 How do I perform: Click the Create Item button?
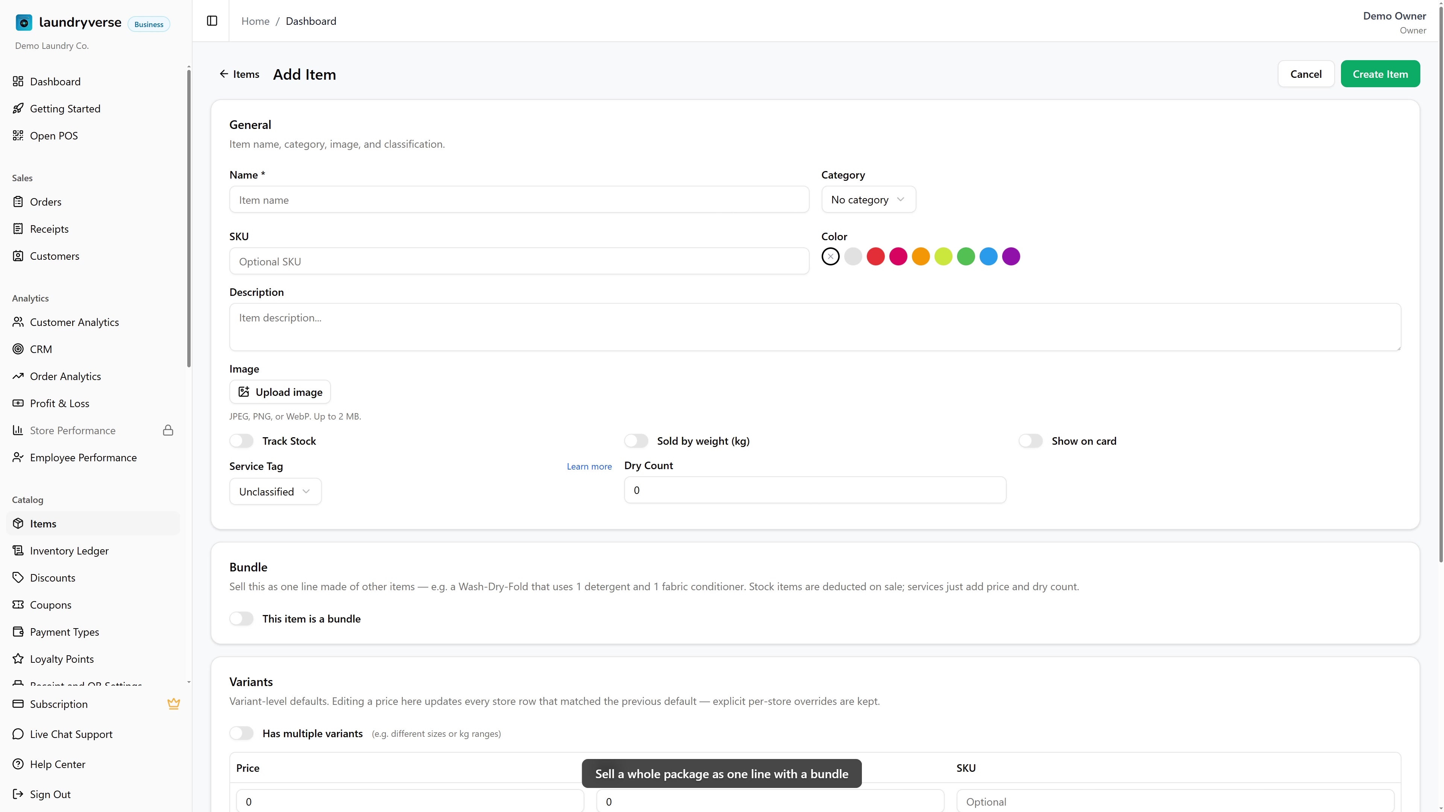[1380, 74]
